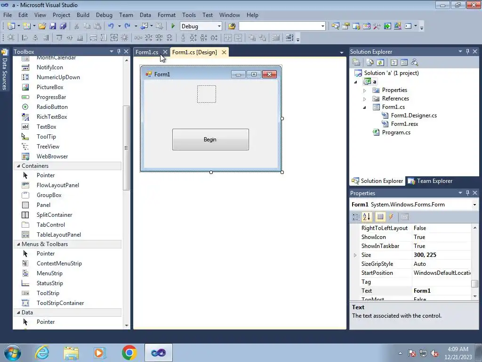
Task: Click View Class Diagram icon in Solution Explorer
Action: click(415, 63)
